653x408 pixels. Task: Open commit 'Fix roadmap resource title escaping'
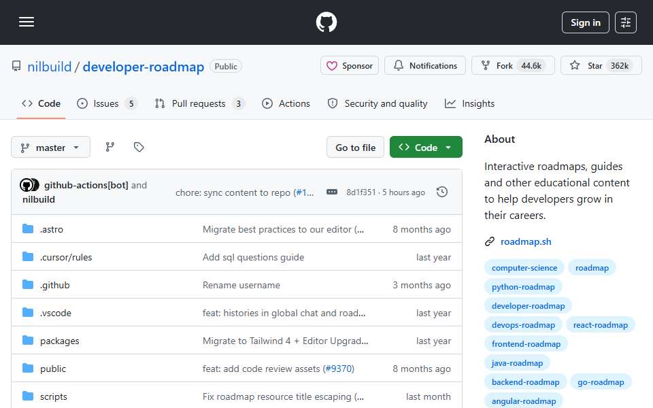(283, 396)
